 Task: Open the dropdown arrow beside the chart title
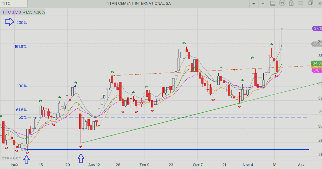tap(254, 4)
